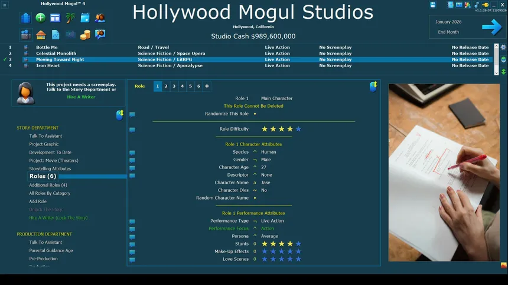Open the gear settings icon beside project list
The height and width of the screenshot is (285, 508).
click(503, 47)
